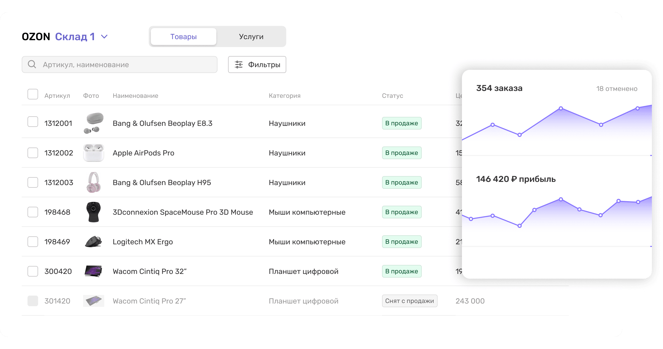663x349 pixels.
Task: Open Bang & Olufsen Beoplay E8.3 photo
Action: [x=93, y=123]
